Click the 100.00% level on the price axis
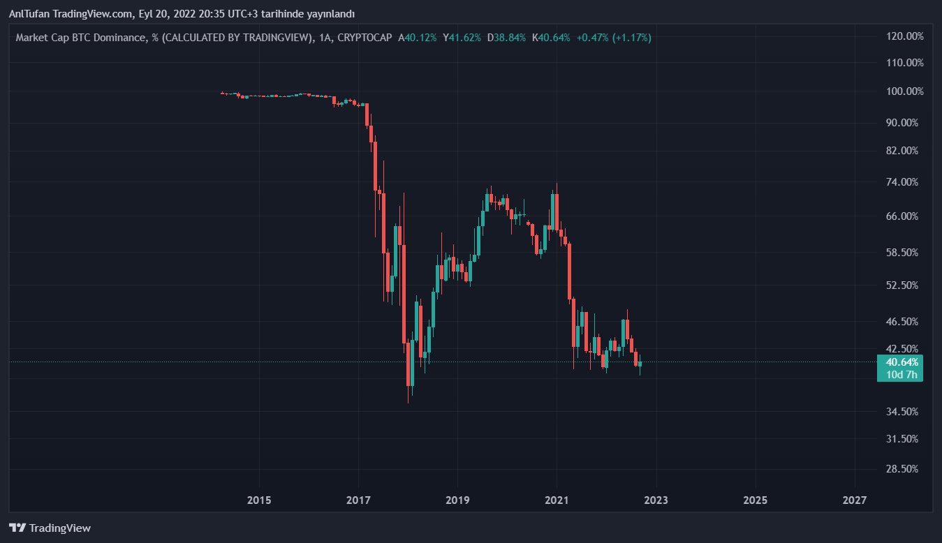Viewport: 942px width, 543px height. 904,91
